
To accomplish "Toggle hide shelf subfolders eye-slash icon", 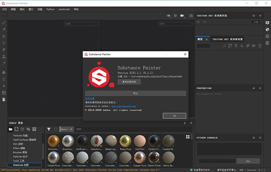I will click(28, 129).
